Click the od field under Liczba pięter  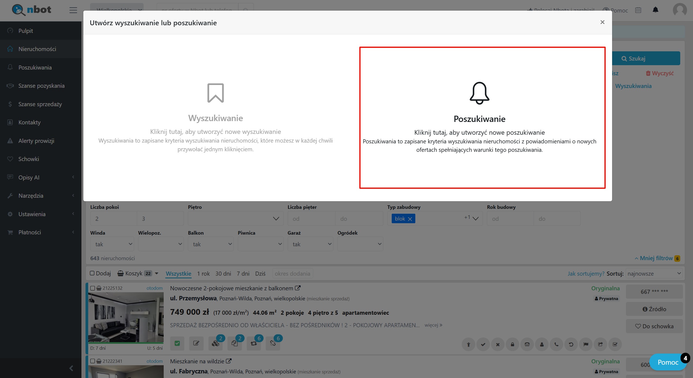pyautogui.click(x=311, y=219)
